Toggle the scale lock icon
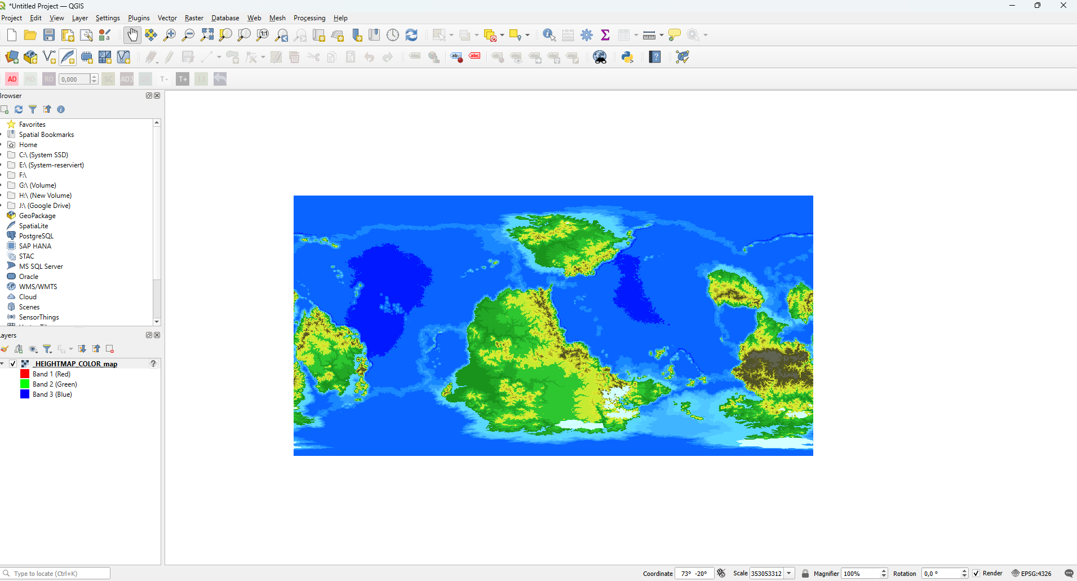 [805, 574]
